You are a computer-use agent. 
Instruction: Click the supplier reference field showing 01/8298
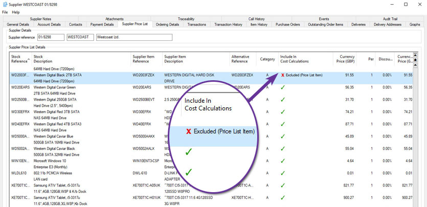tap(51, 37)
